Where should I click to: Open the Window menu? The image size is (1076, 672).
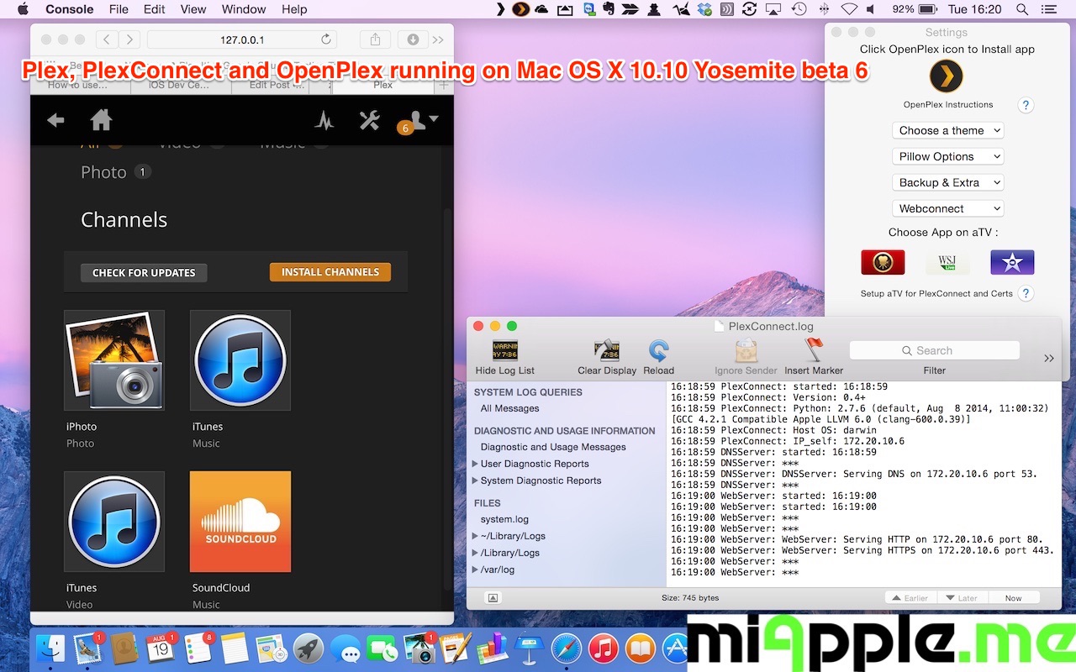[x=244, y=9]
